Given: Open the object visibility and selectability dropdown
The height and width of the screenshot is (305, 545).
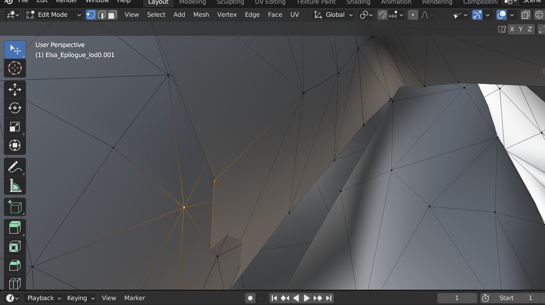Looking at the screenshot, I should click(460, 15).
